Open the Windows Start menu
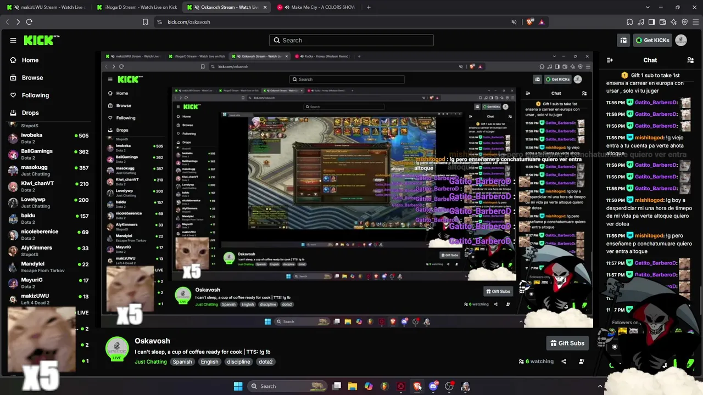The height and width of the screenshot is (395, 703). coord(238,386)
